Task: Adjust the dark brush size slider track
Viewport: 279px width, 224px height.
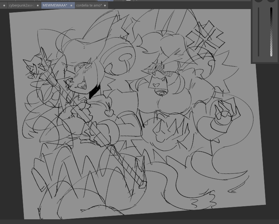Action: pyautogui.click(x=259, y=32)
